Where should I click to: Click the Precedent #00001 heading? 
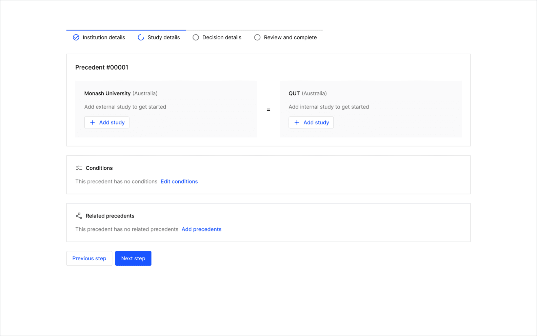(x=102, y=67)
